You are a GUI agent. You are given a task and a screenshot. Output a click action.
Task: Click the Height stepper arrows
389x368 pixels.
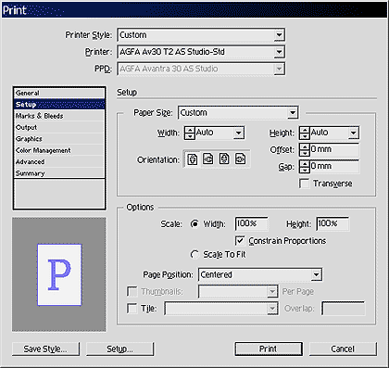tap(305, 133)
